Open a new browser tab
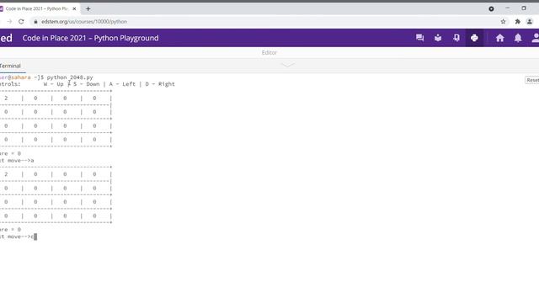 [x=88, y=9]
